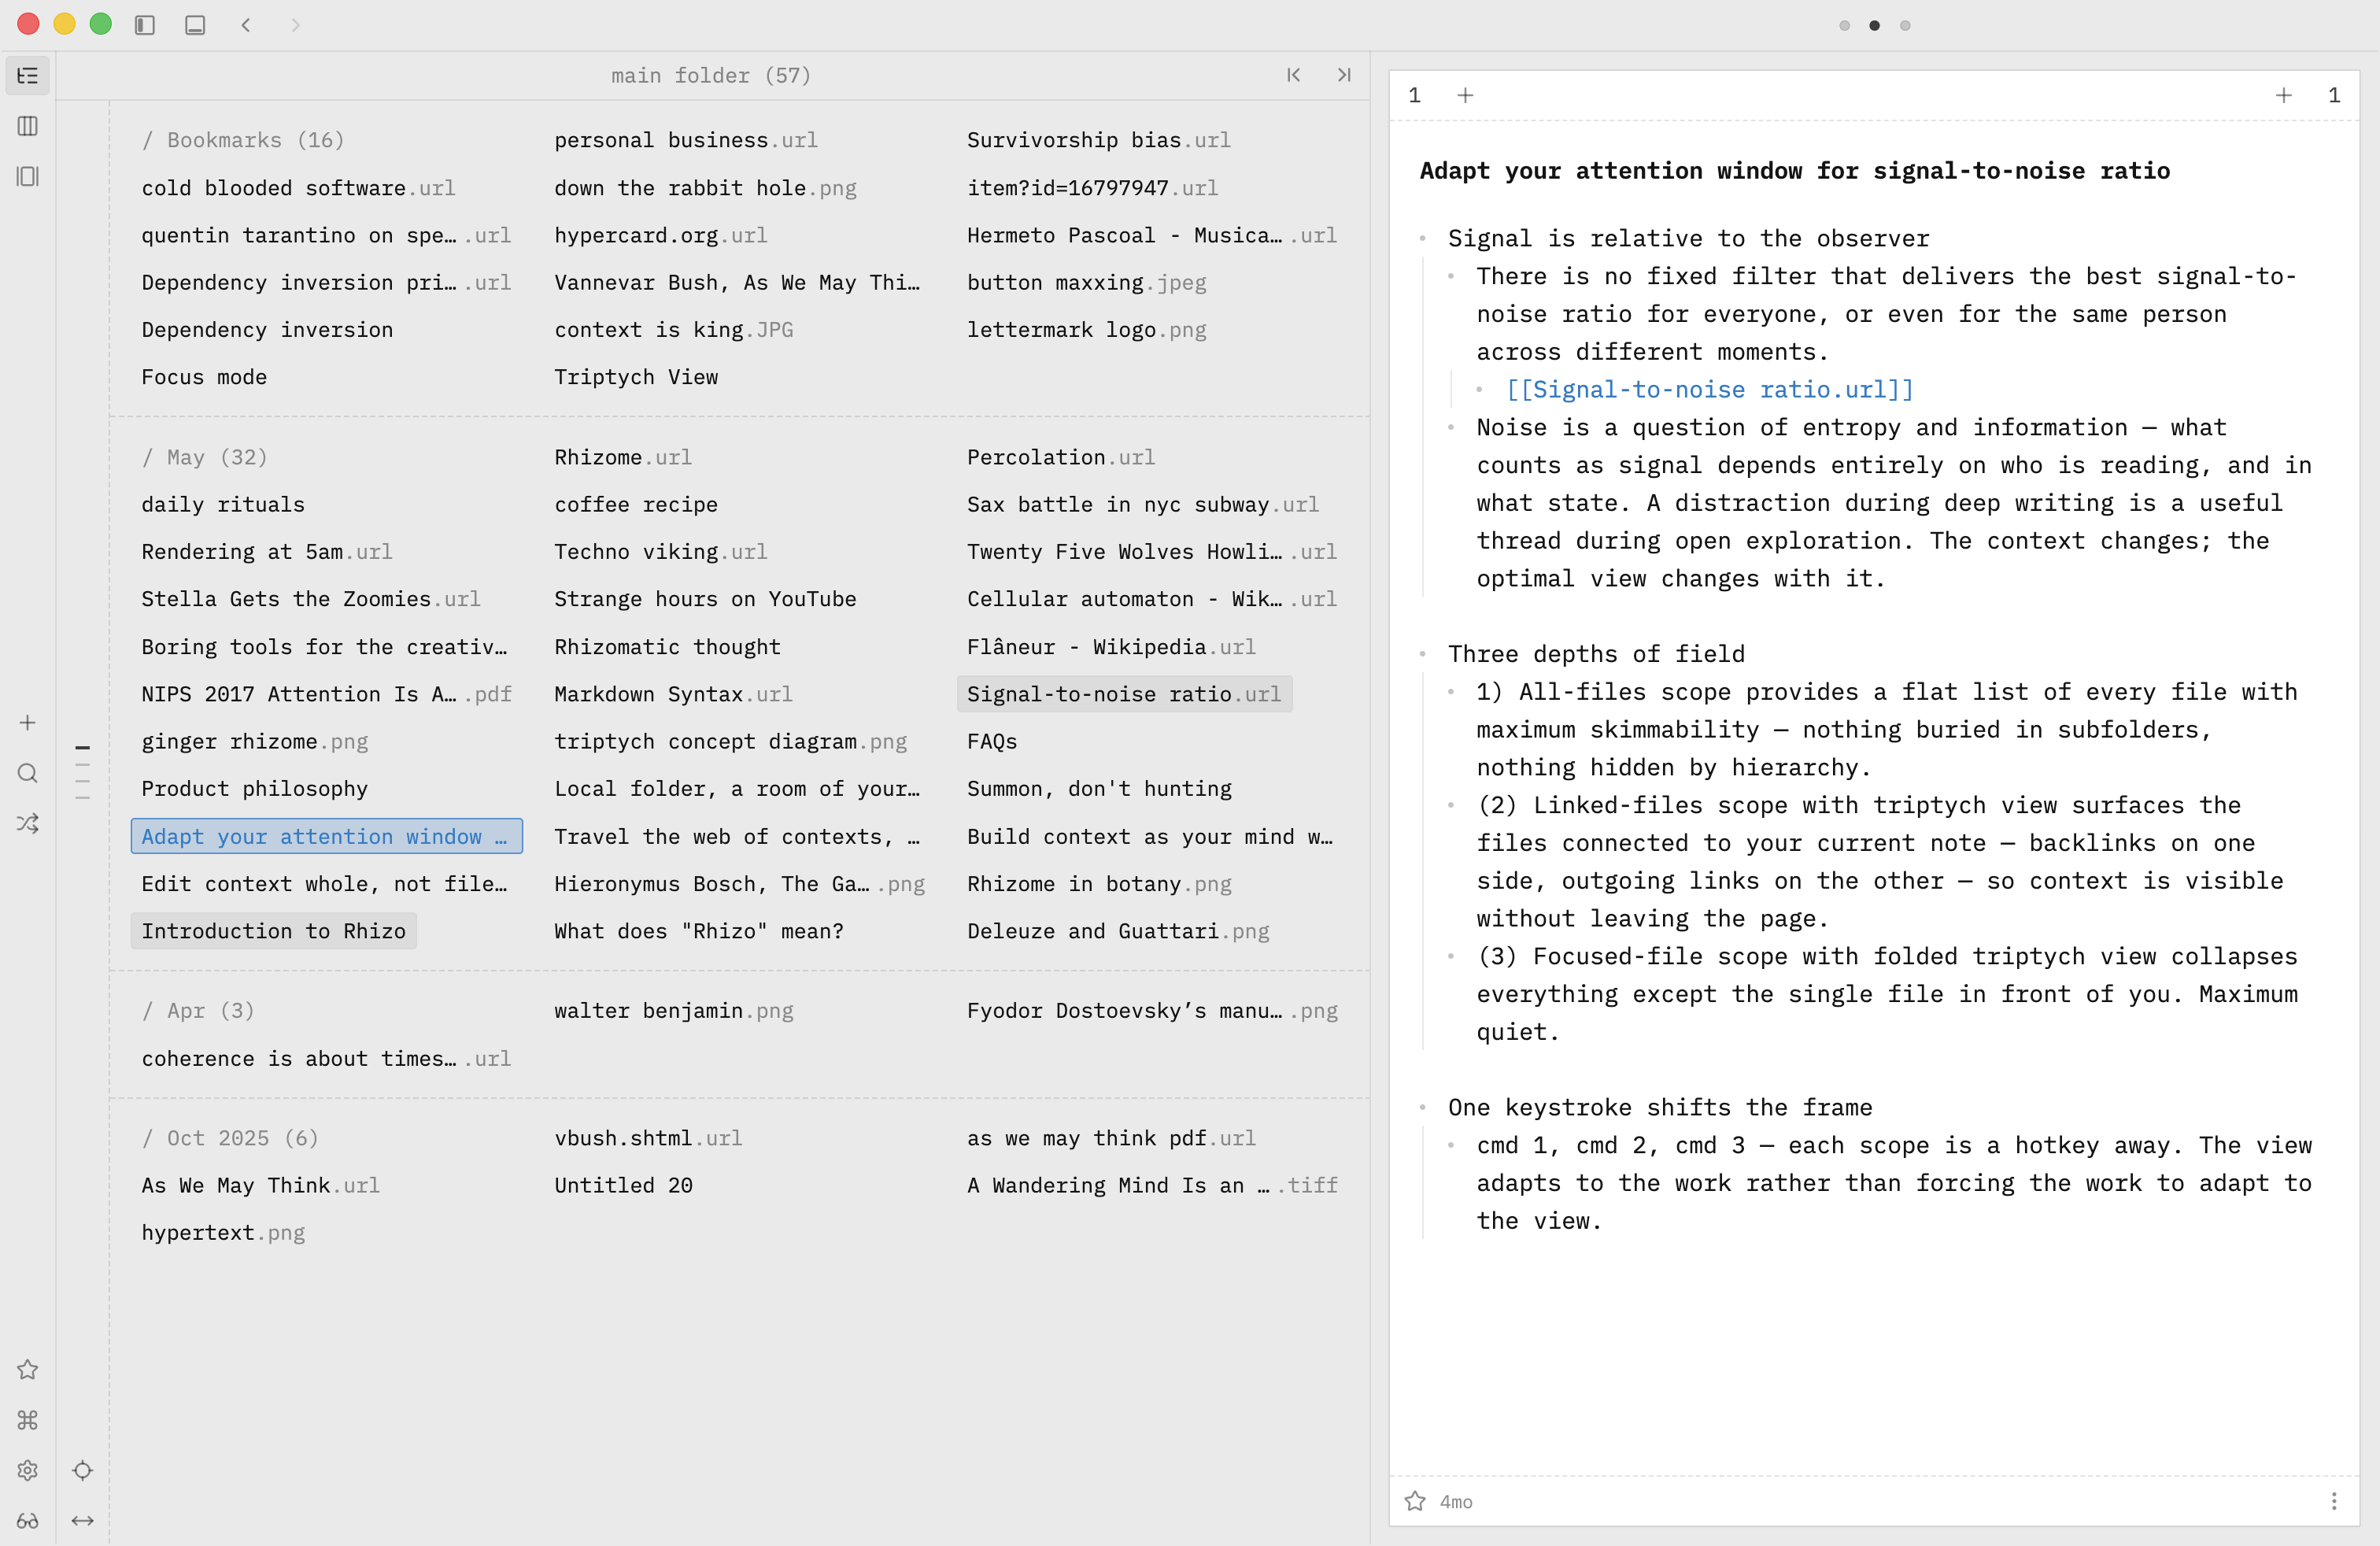
Task: Add a link with the left plus in note header
Action: (x=1465, y=95)
